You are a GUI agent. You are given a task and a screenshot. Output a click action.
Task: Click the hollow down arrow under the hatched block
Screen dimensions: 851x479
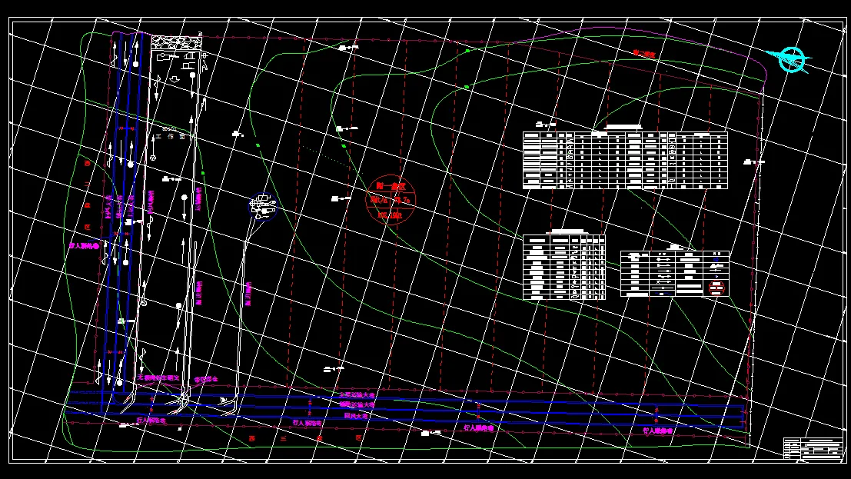tap(175, 79)
